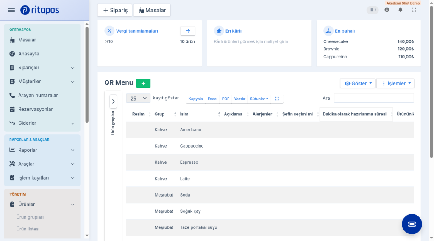Click the Arayan numaralar phone icon
Screen dimensions: 434x241
[x=12, y=95]
